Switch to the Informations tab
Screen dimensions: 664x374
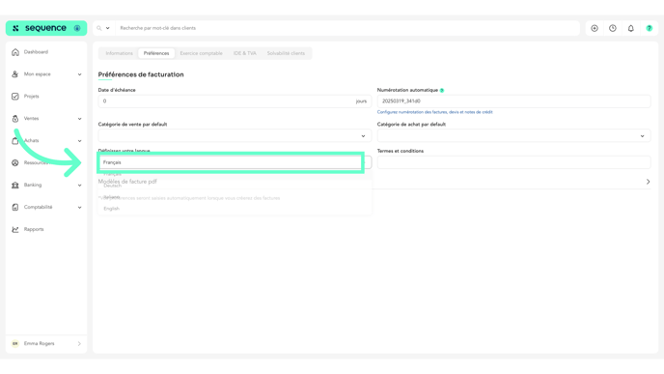point(119,53)
